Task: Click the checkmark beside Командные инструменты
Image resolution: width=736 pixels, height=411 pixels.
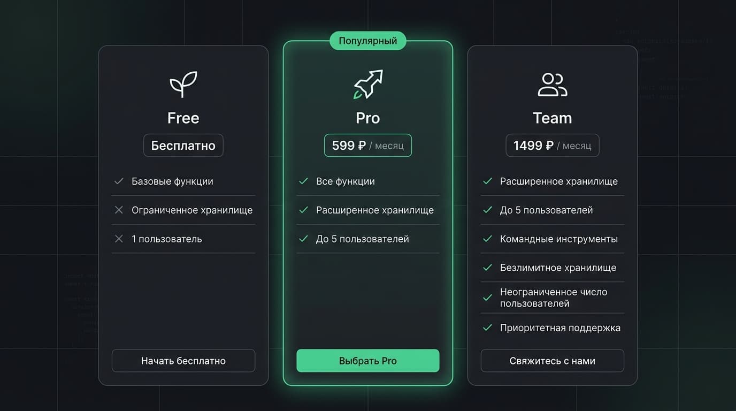Action: point(487,239)
